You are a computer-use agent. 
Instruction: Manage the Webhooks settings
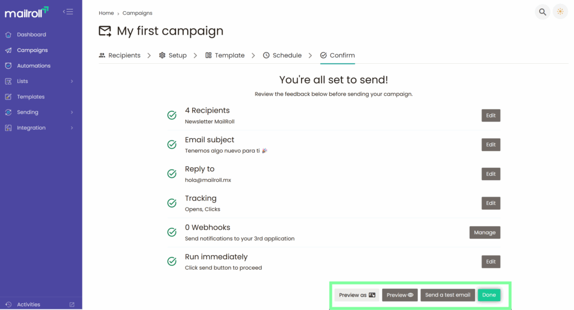pyautogui.click(x=484, y=232)
